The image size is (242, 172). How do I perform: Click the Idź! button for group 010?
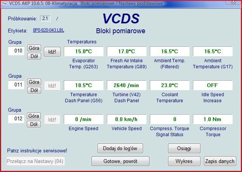coord(52,52)
